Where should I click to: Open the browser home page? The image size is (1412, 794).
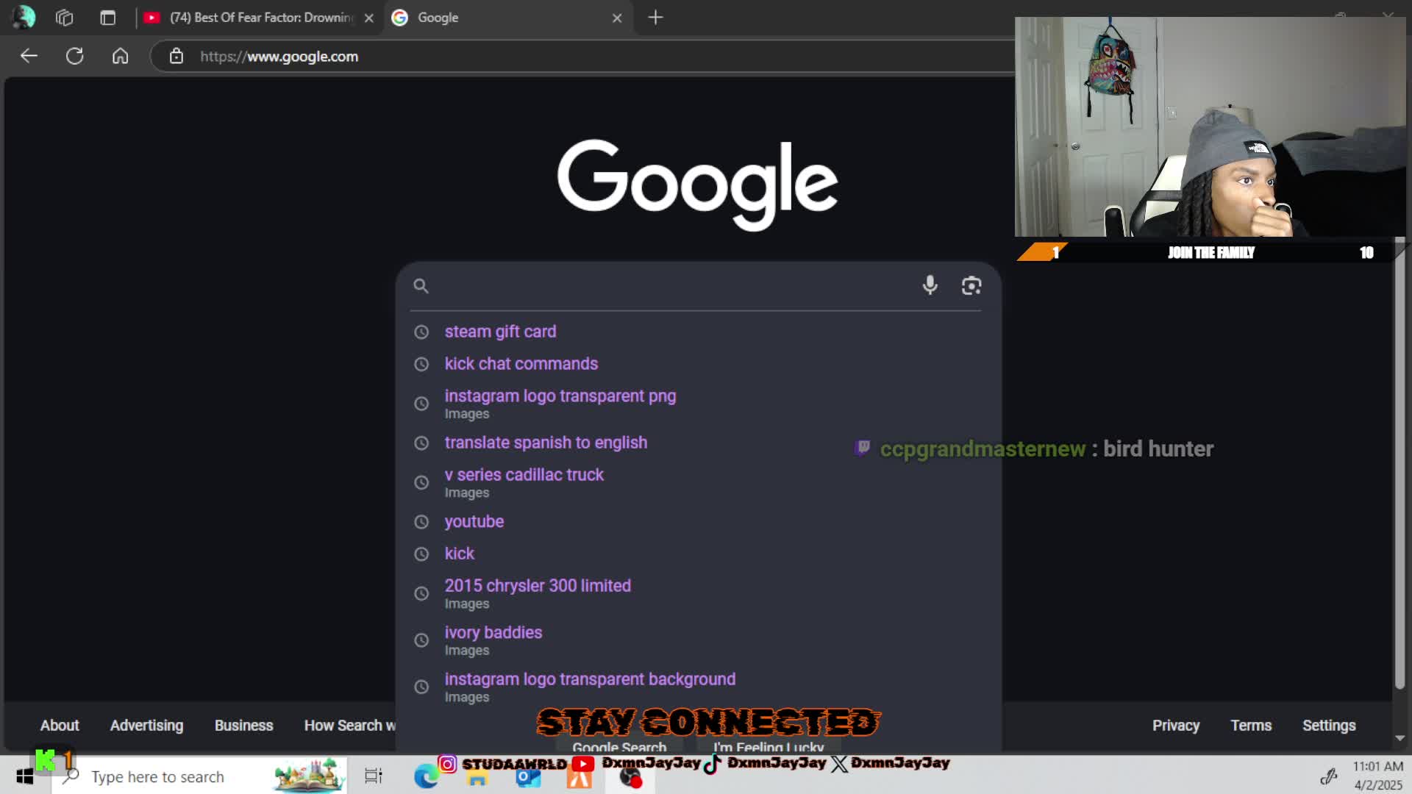[x=120, y=56]
